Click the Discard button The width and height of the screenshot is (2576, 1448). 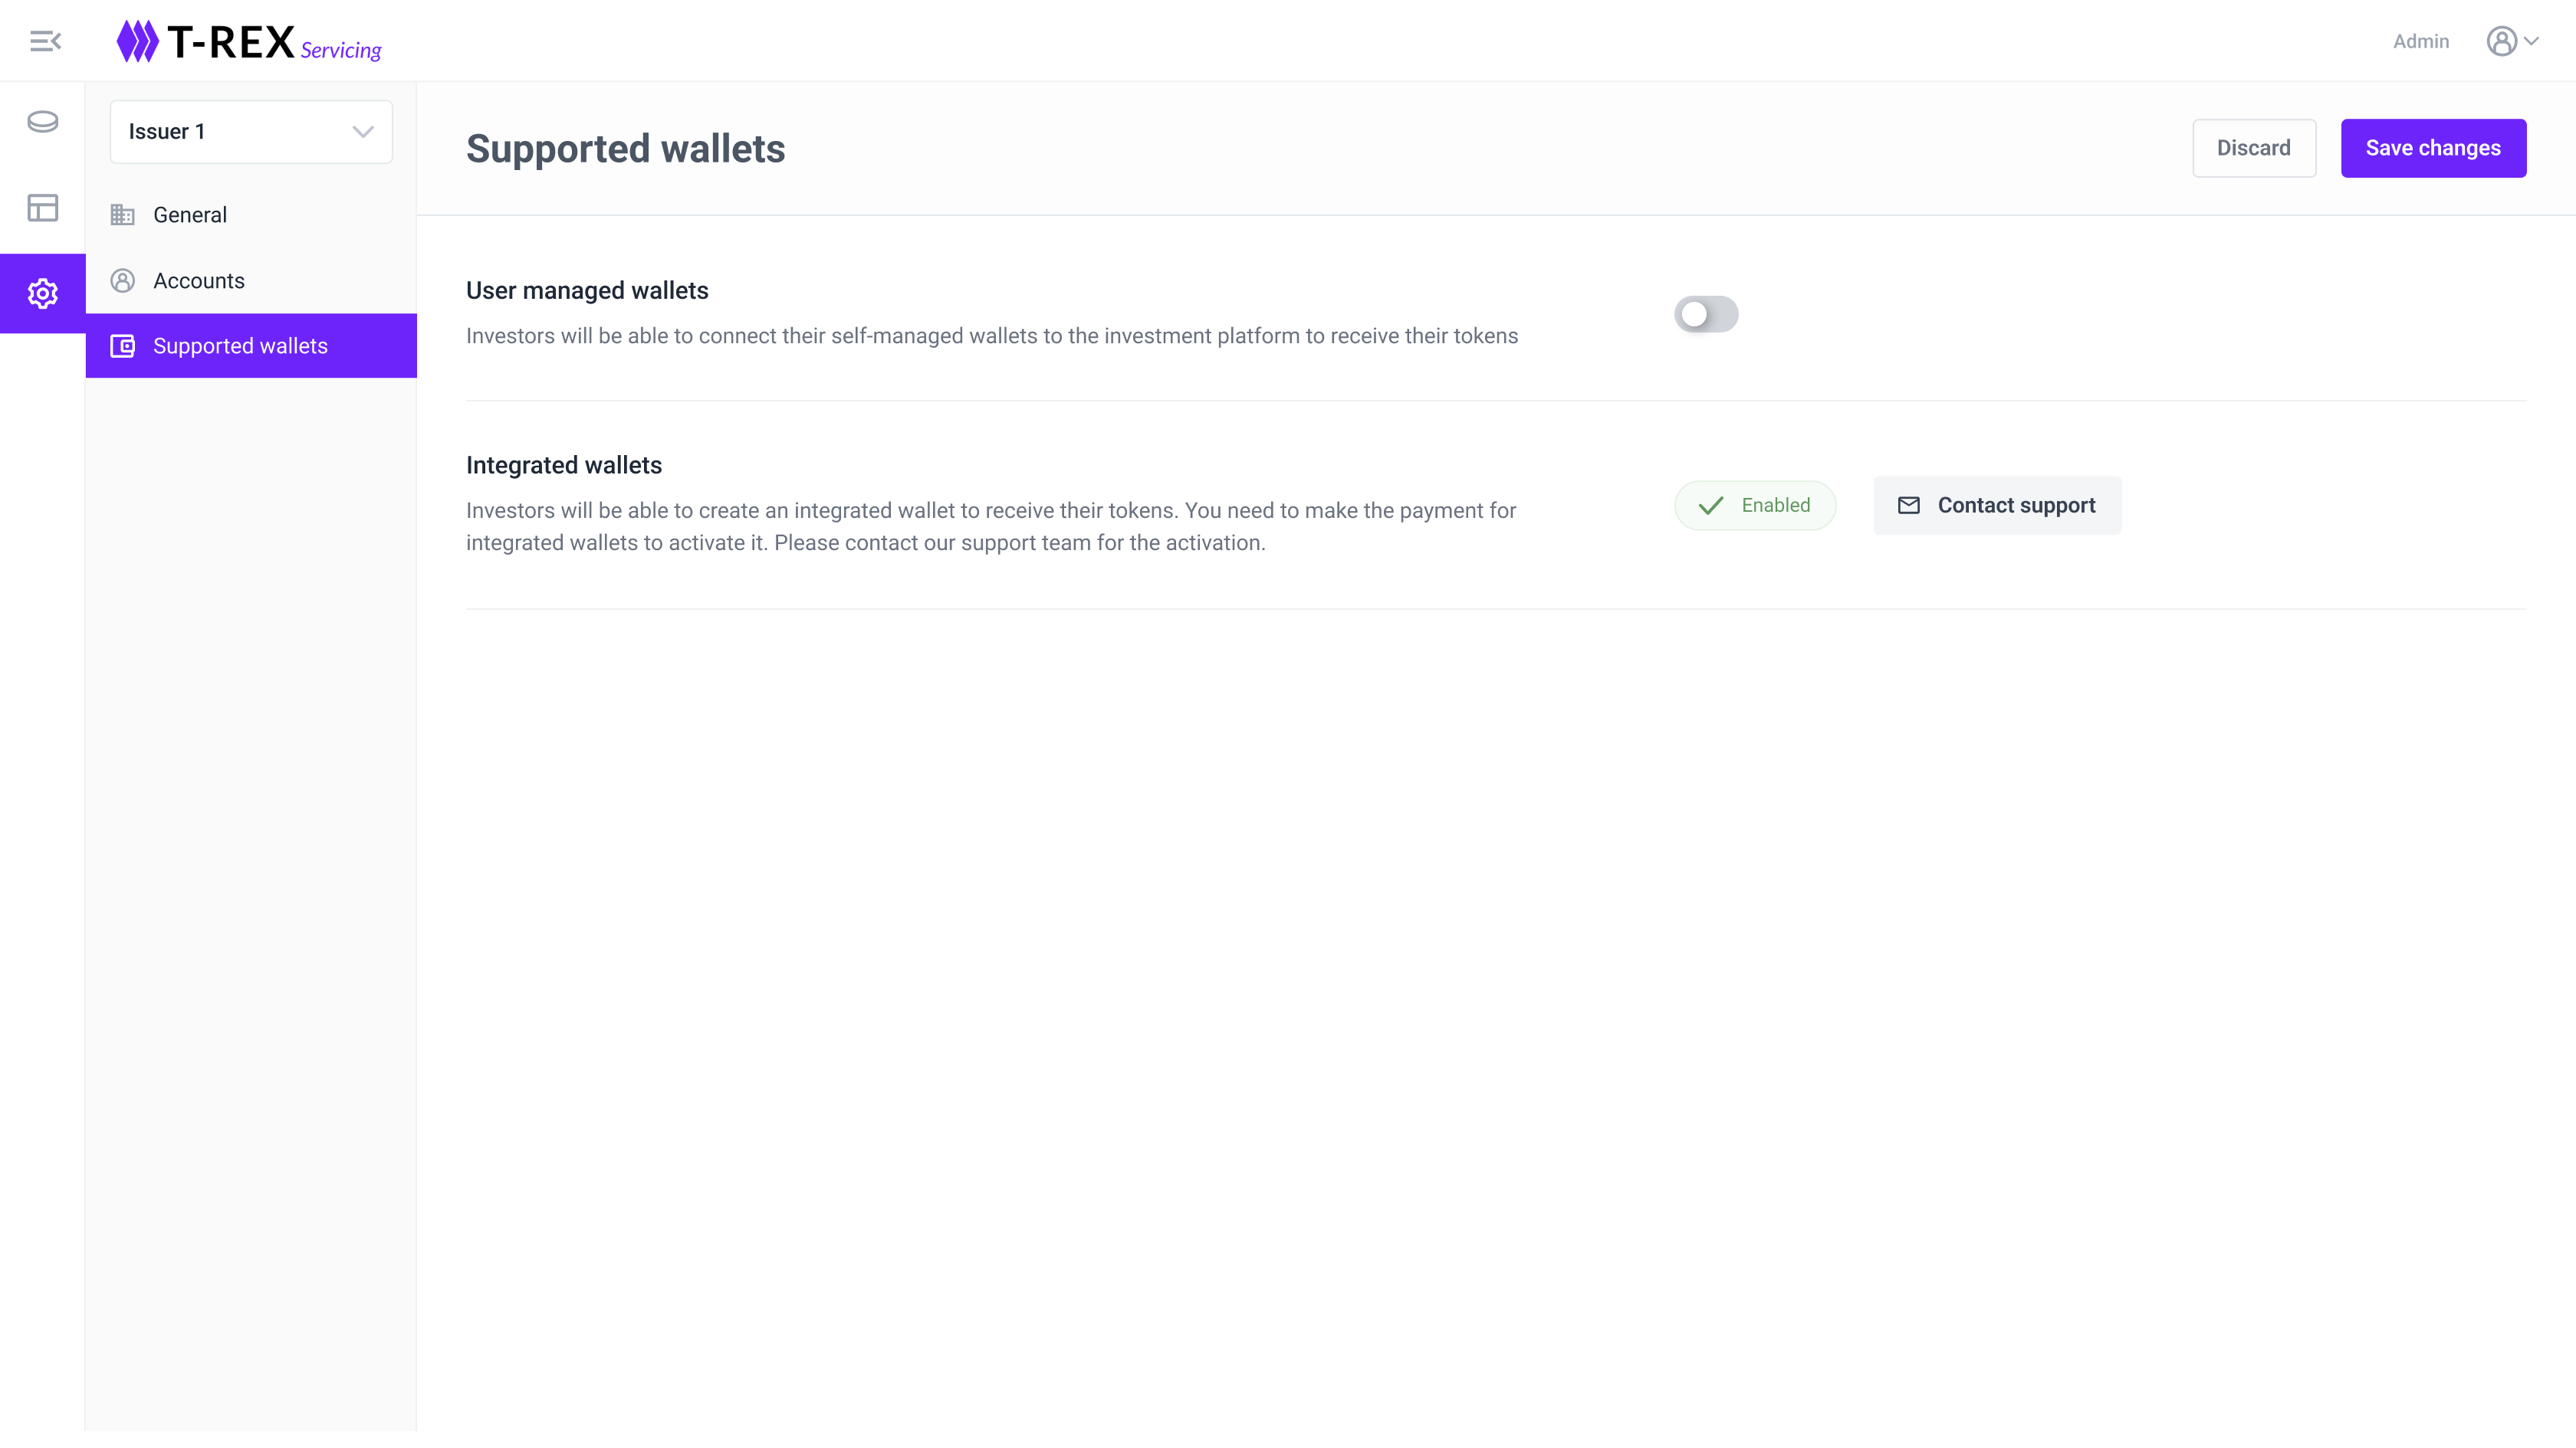point(2254,148)
